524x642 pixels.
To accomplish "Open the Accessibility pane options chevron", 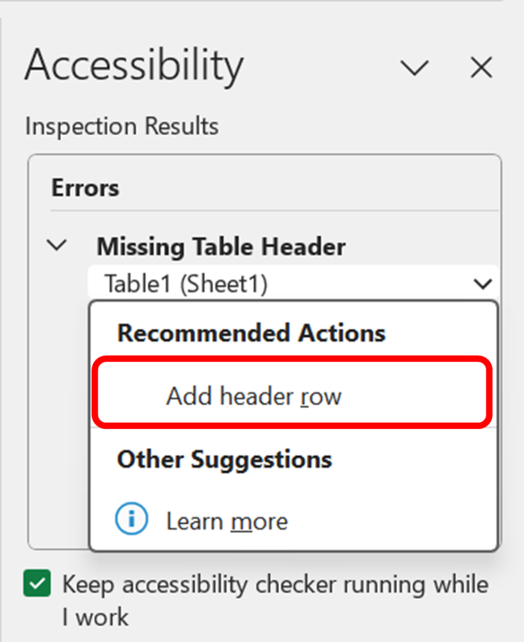I will click(x=415, y=68).
